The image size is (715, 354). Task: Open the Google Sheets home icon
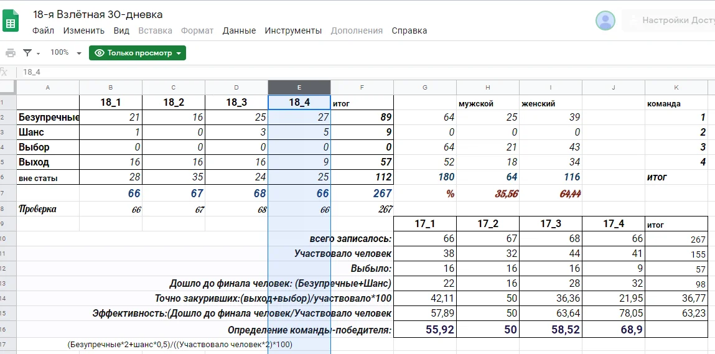point(11,21)
